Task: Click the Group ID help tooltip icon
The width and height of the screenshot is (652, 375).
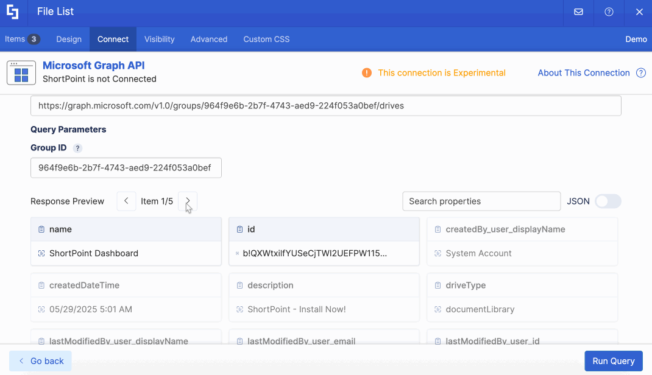Action: (x=77, y=148)
